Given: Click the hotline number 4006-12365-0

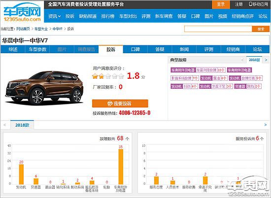Looking at the screenshot, I should [x=135, y=113].
